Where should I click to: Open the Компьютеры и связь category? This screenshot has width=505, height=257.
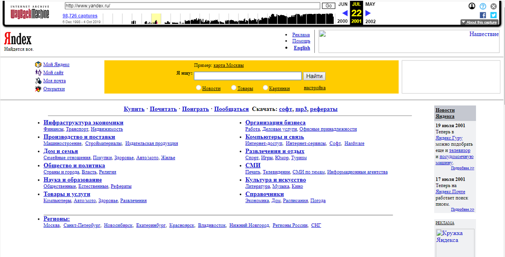point(275,137)
